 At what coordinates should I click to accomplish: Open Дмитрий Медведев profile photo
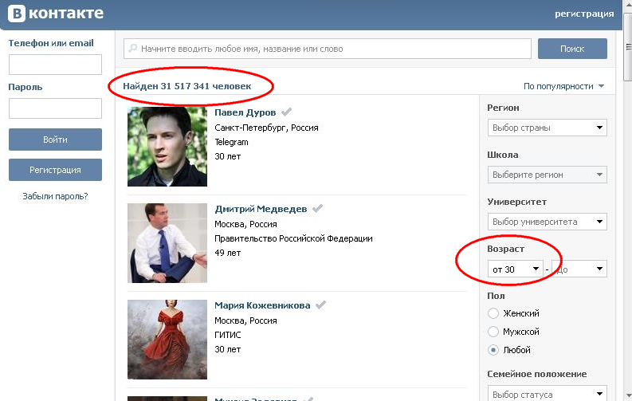tap(167, 243)
